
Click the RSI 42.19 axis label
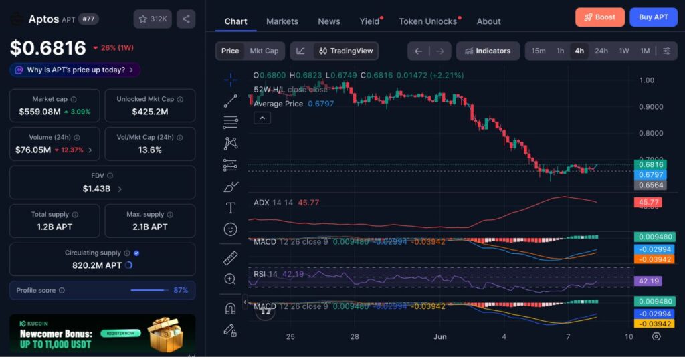point(648,281)
